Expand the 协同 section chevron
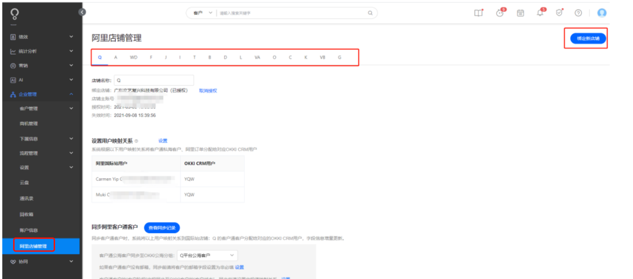The width and height of the screenshot is (633, 279). click(x=71, y=261)
